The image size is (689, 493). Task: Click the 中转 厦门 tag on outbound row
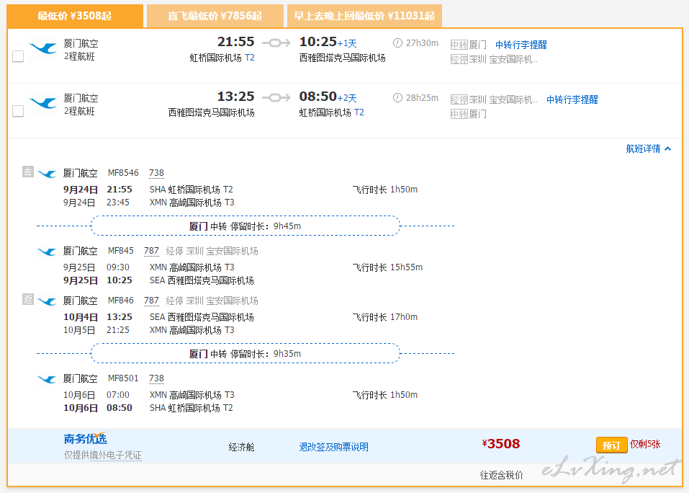[x=469, y=45]
